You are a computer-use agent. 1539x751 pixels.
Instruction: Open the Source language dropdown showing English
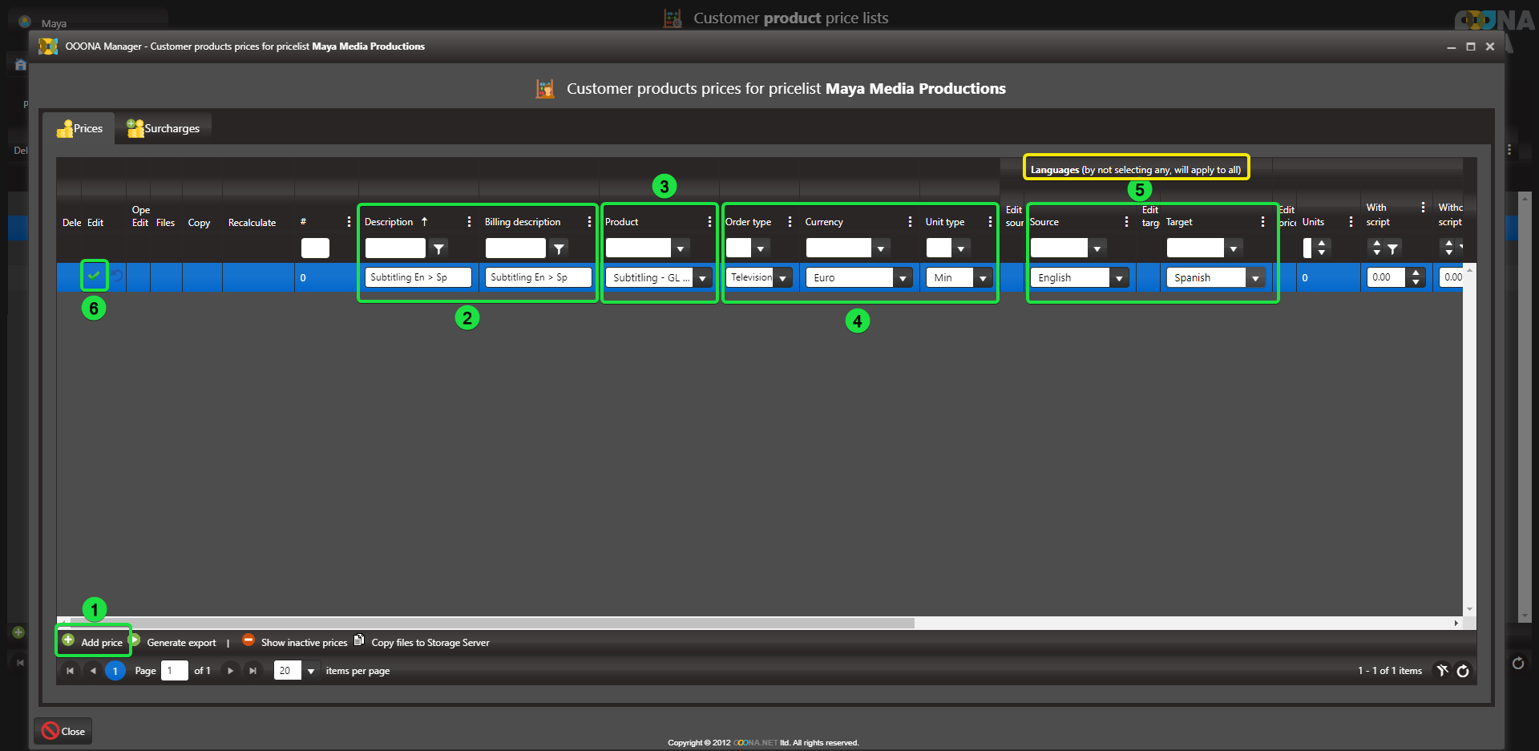click(1119, 278)
